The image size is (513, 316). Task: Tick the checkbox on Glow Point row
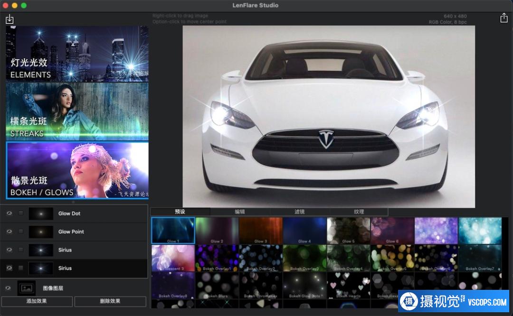[21, 232]
